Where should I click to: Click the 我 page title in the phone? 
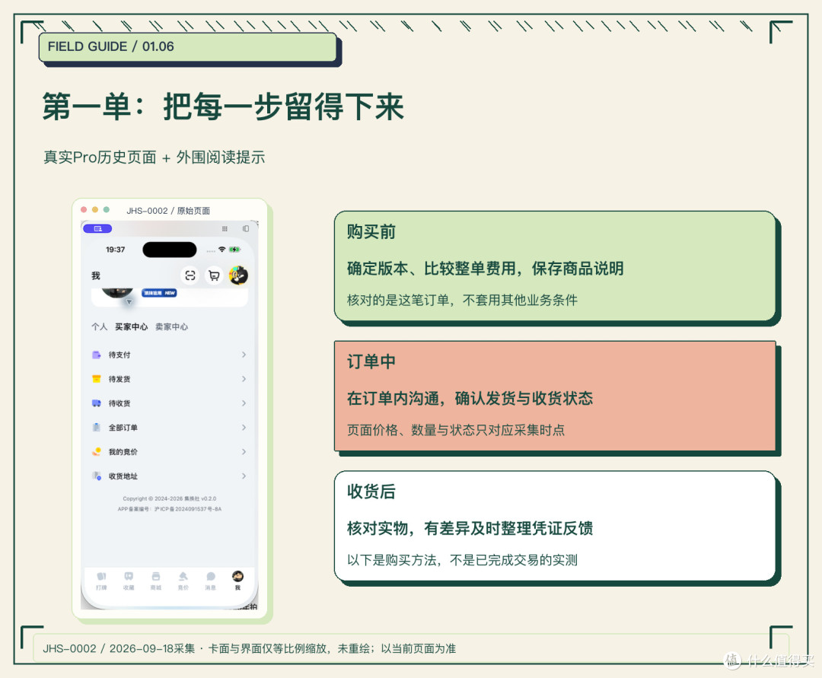(96, 275)
